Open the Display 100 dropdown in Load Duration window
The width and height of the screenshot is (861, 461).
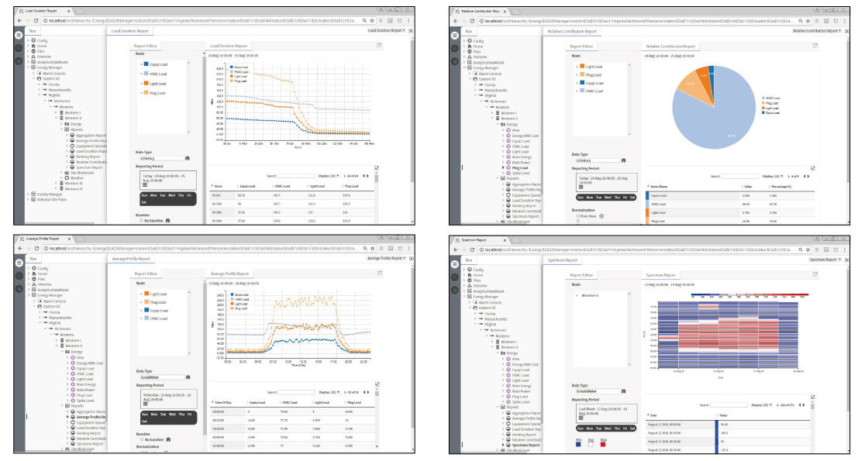click(x=329, y=176)
